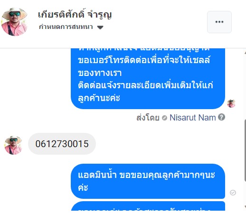Open the three-dots more options button
246x214 pixels.
[219, 22]
